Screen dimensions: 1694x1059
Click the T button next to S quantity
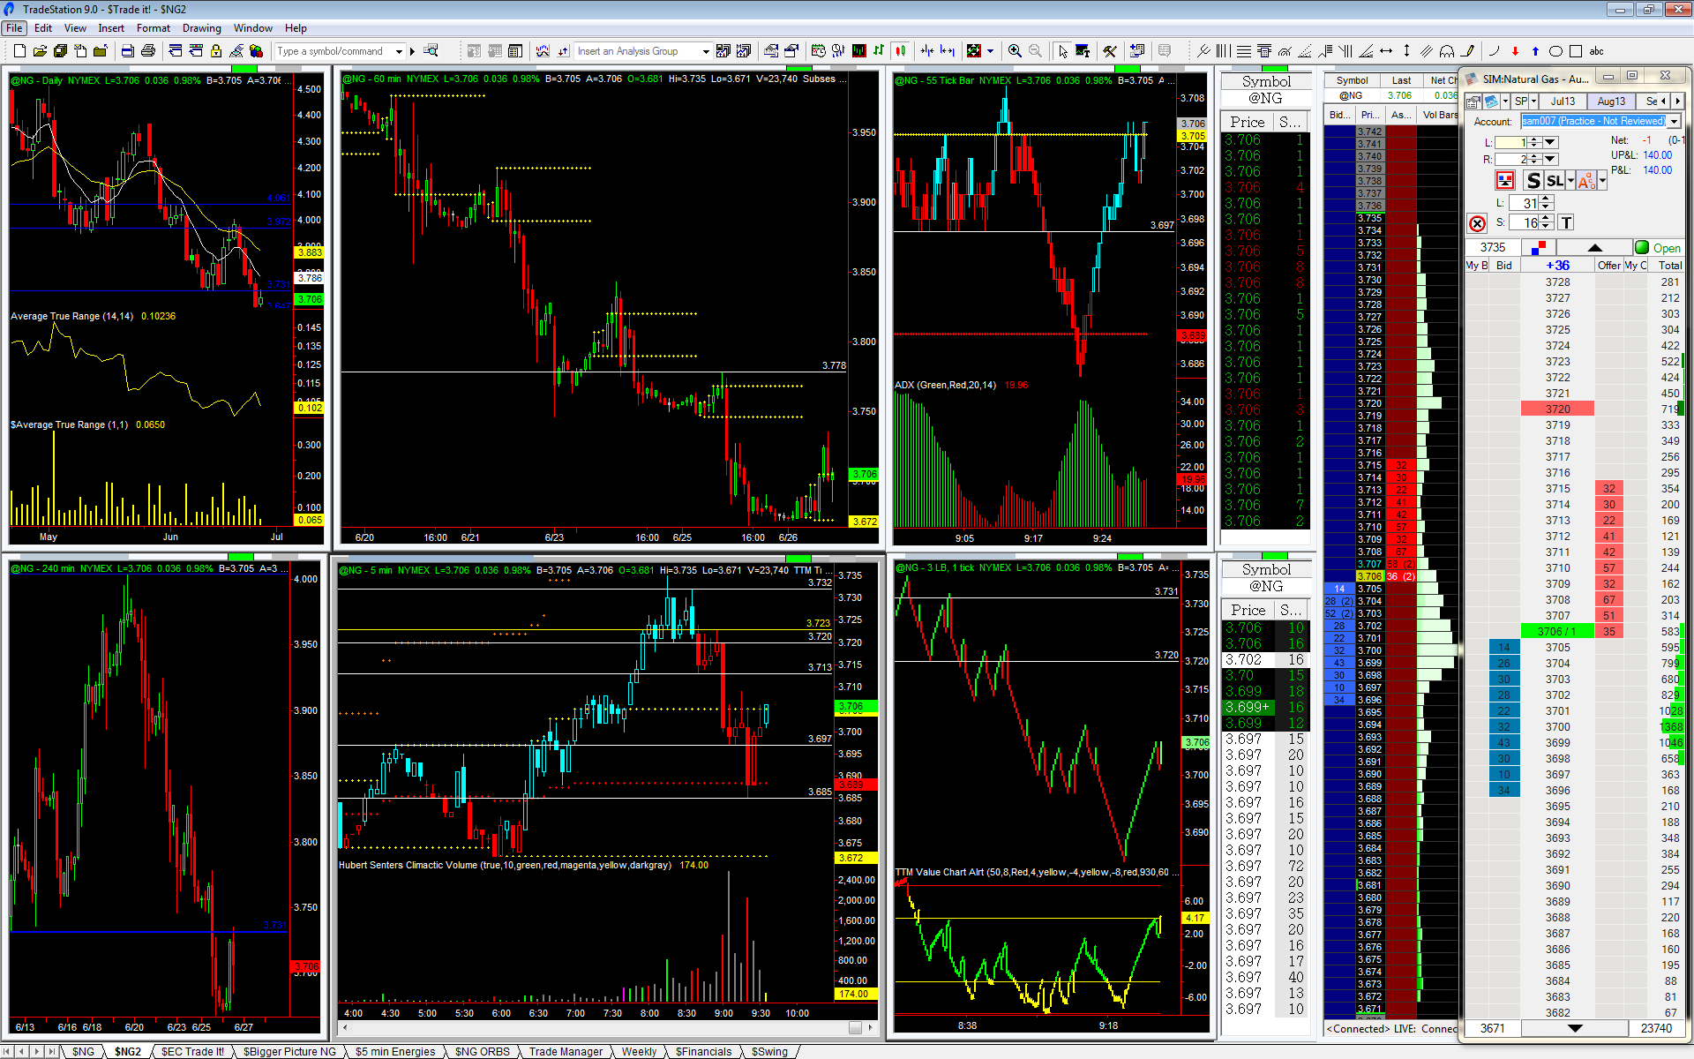click(1566, 223)
